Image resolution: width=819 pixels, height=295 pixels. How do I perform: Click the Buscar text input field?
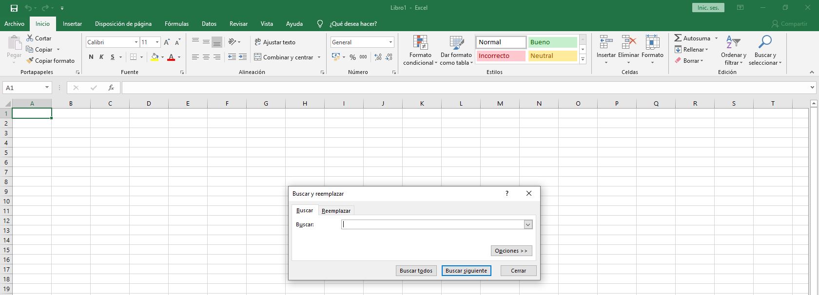click(x=432, y=224)
